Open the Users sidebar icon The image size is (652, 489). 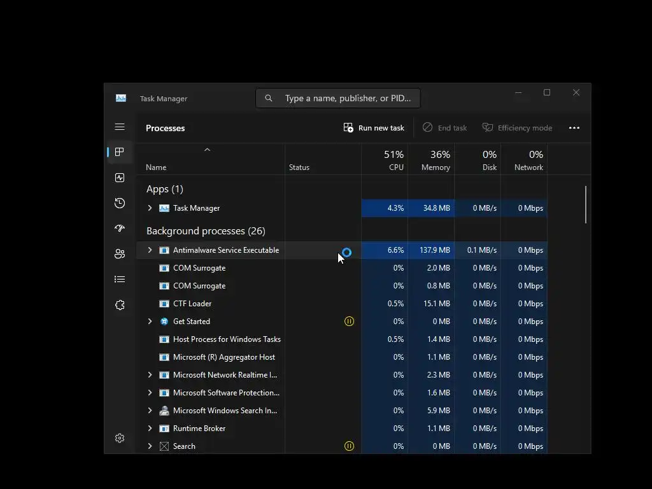[x=120, y=253]
